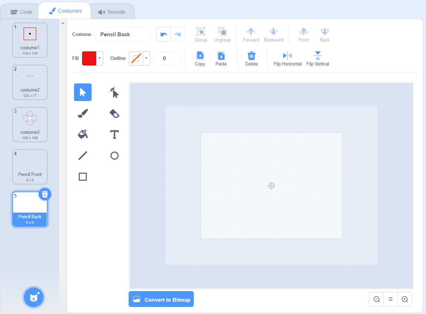
Task: Choose the Reshape tool
Action: [x=114, y=92]
